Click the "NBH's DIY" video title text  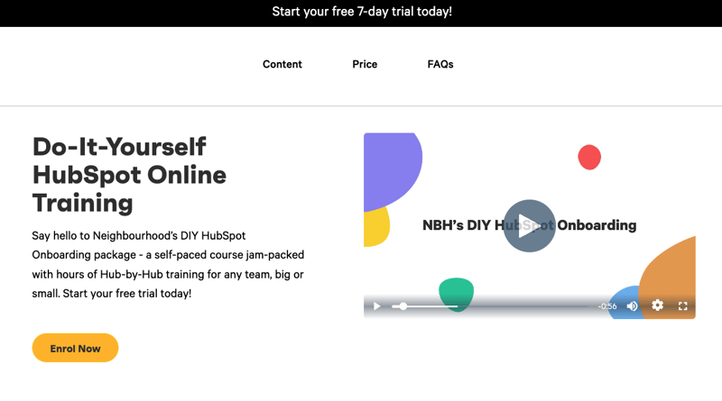457,225
